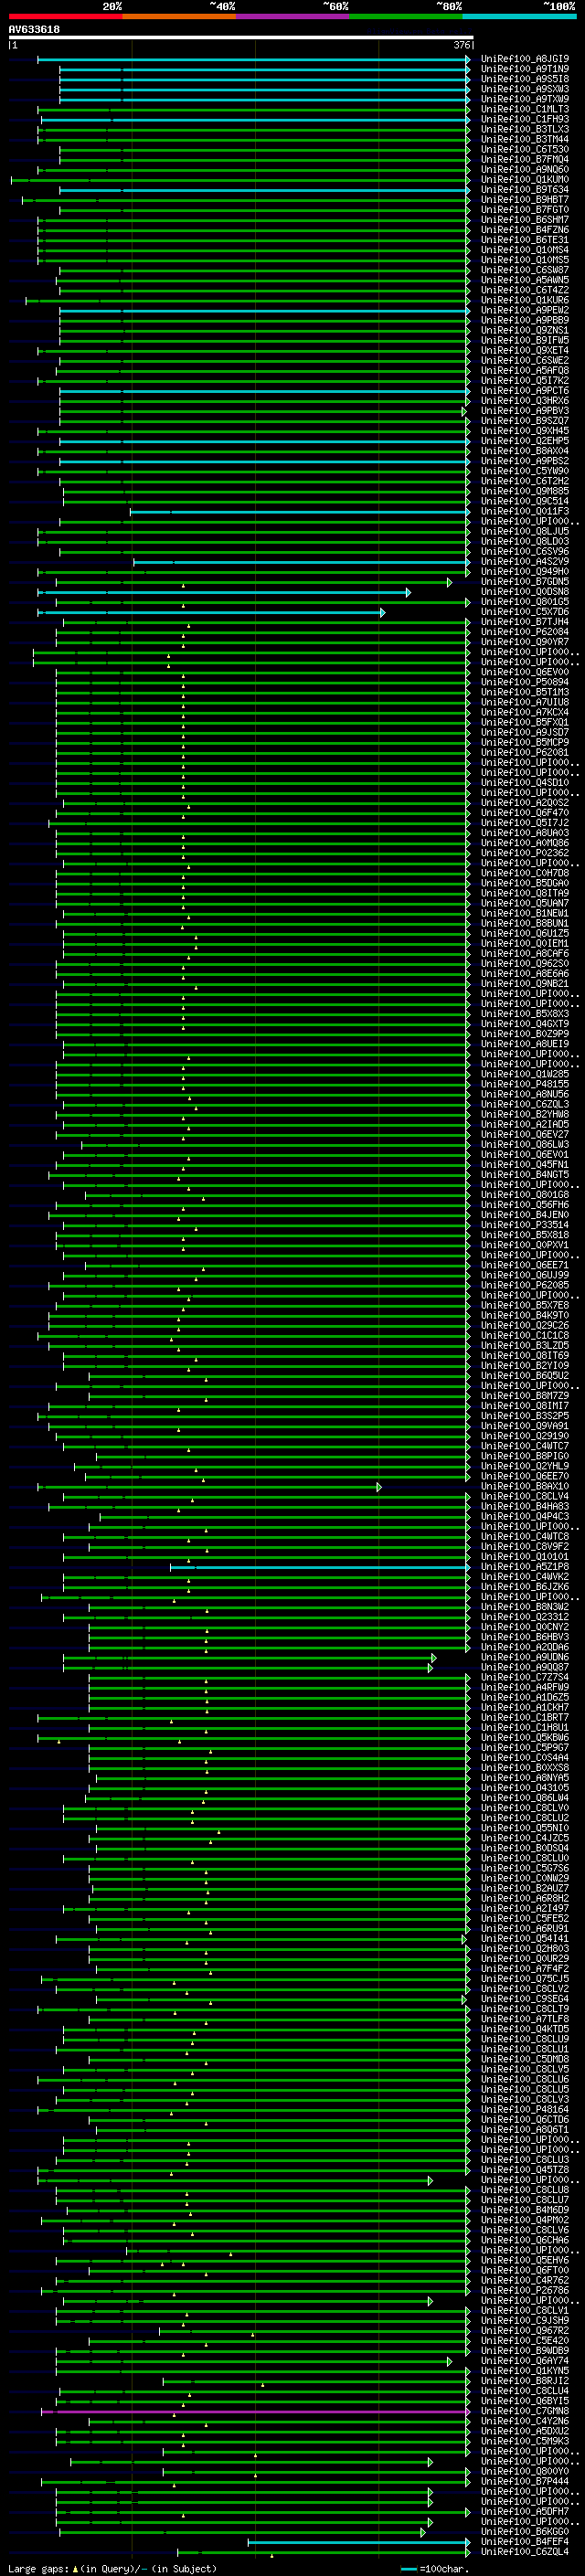The image size is (585, 2576).
Task: Click hit label UniRef100_Q10MS5
Action: coord(525,260)
